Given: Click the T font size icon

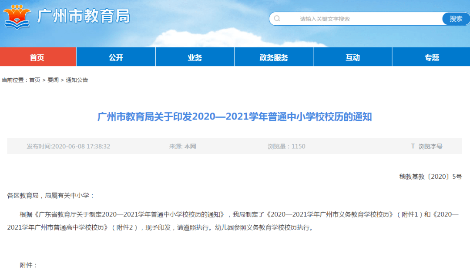Looking at the screenshot, I should pyautogui.click(x=413, y=146).
